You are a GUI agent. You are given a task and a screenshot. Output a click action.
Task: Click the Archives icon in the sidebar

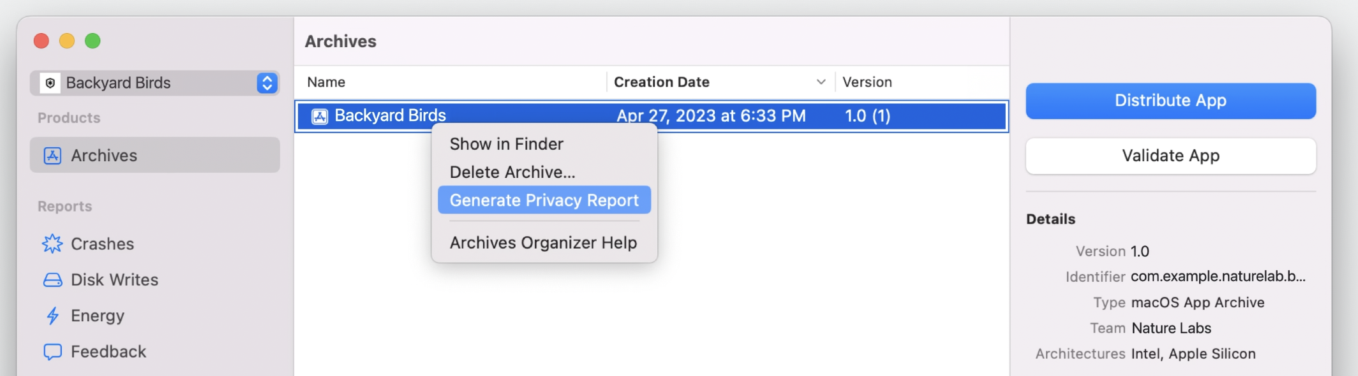click(52, 155)
